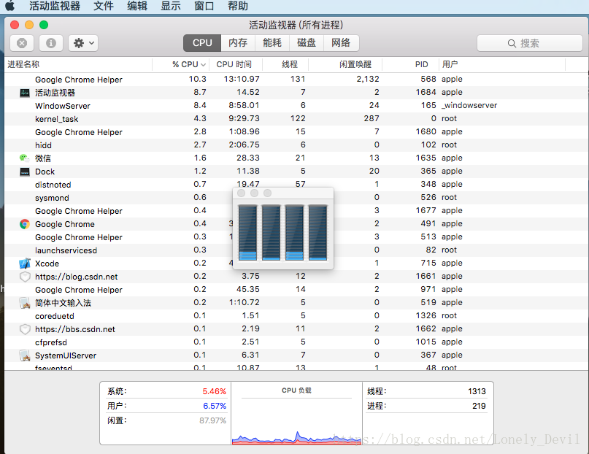Select the launchservicesd process row
Screen dimensions: 589x454
tap(296, 250)
